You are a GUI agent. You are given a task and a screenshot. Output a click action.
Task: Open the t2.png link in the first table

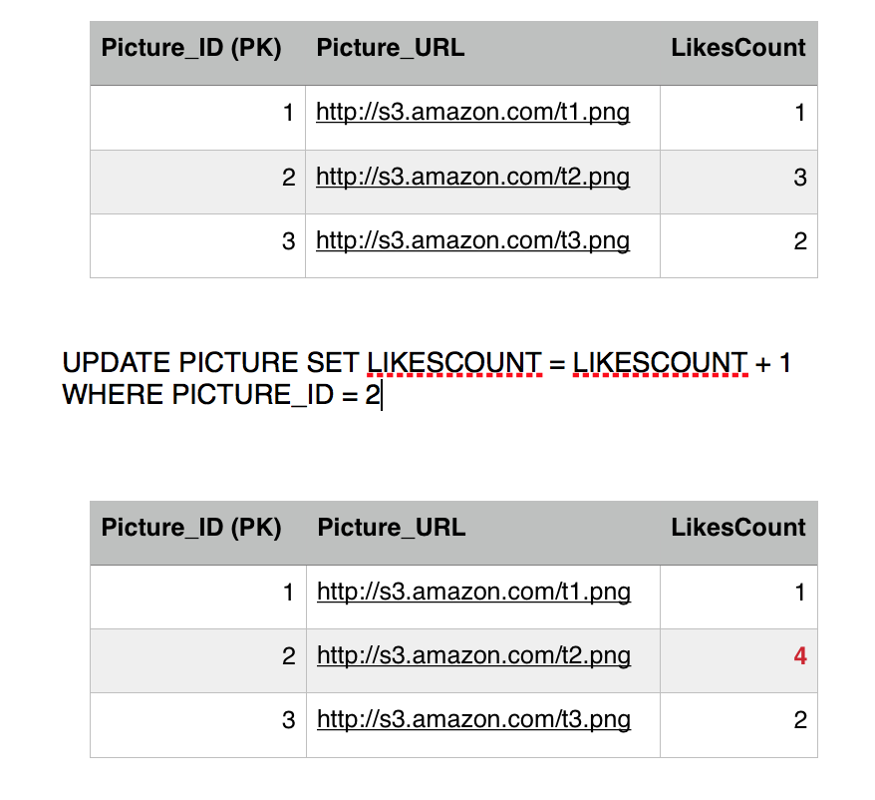click(x=472, y=178)
